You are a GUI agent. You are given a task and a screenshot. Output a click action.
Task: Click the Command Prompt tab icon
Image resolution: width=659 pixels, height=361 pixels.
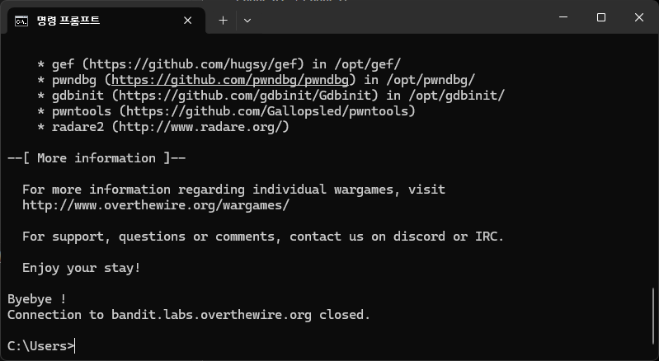[x=21, y=21]
